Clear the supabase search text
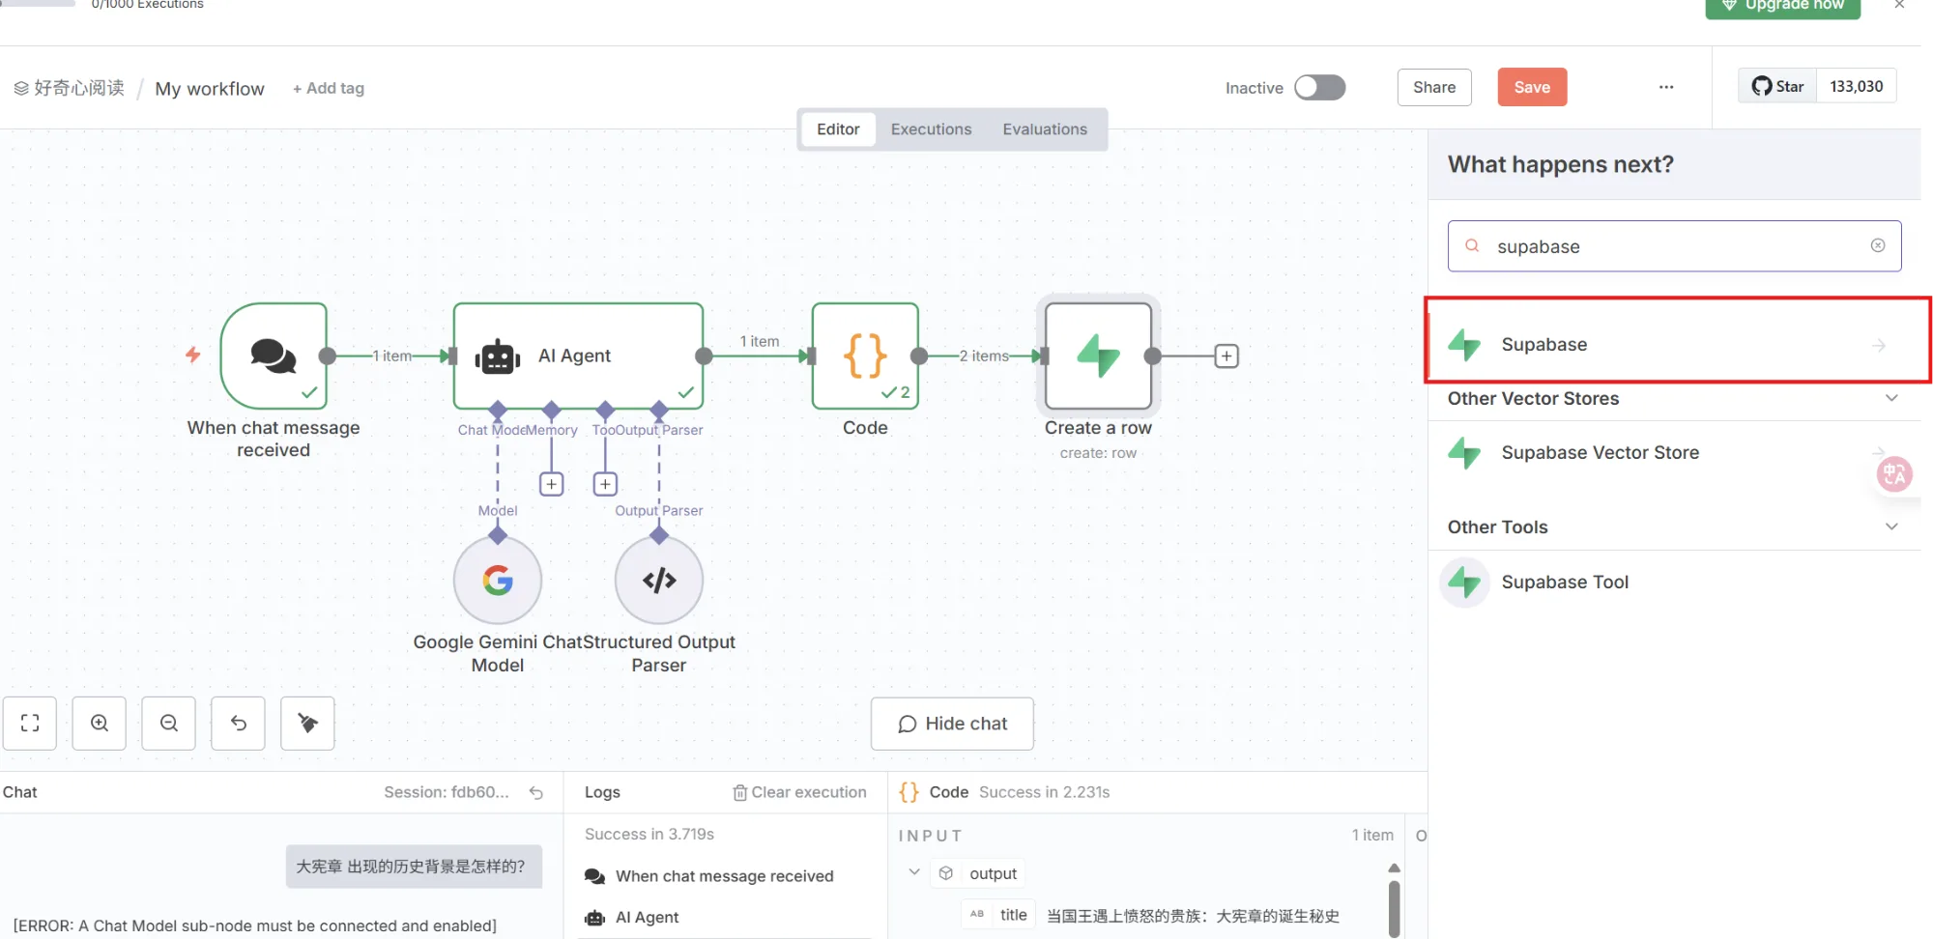Viewport: 1933px width, 939px height. pos(1878,245)
